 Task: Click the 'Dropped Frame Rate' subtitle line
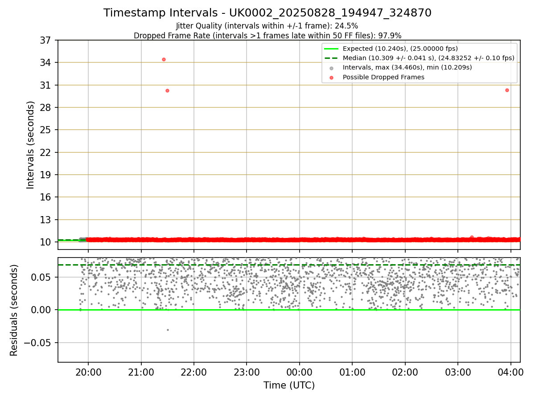pos(267,36)
